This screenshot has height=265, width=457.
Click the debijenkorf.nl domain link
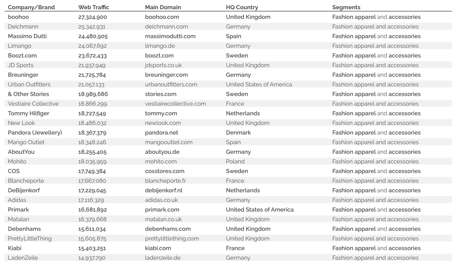point(164,190)
